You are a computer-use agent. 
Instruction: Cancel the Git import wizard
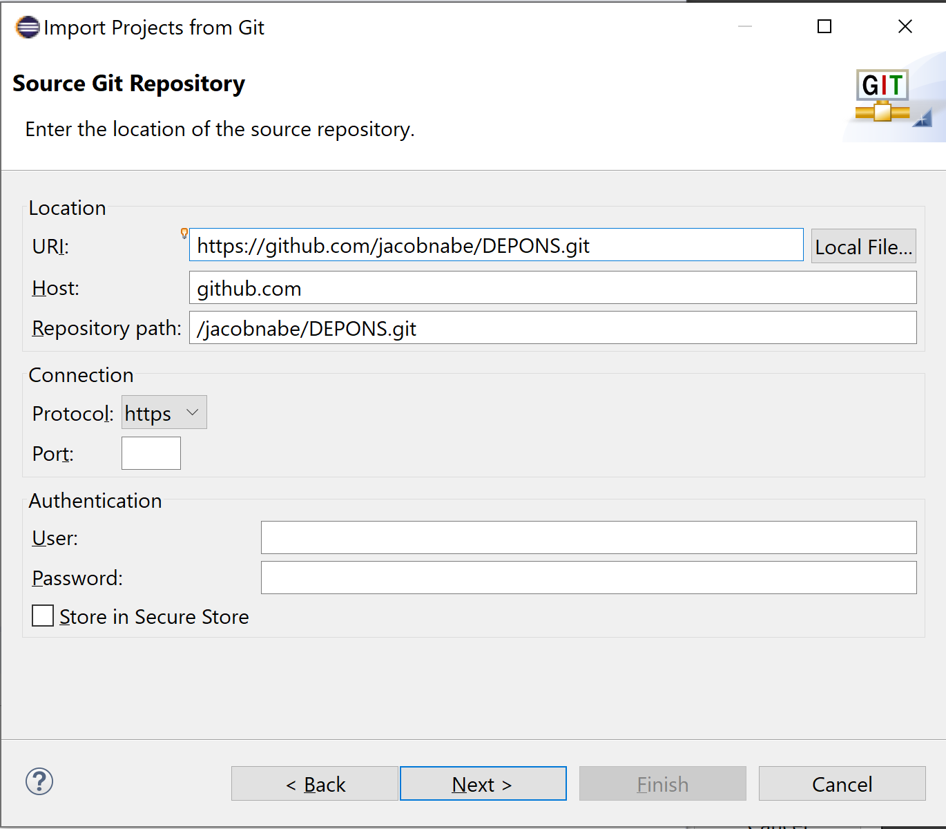tap(842, 783)
